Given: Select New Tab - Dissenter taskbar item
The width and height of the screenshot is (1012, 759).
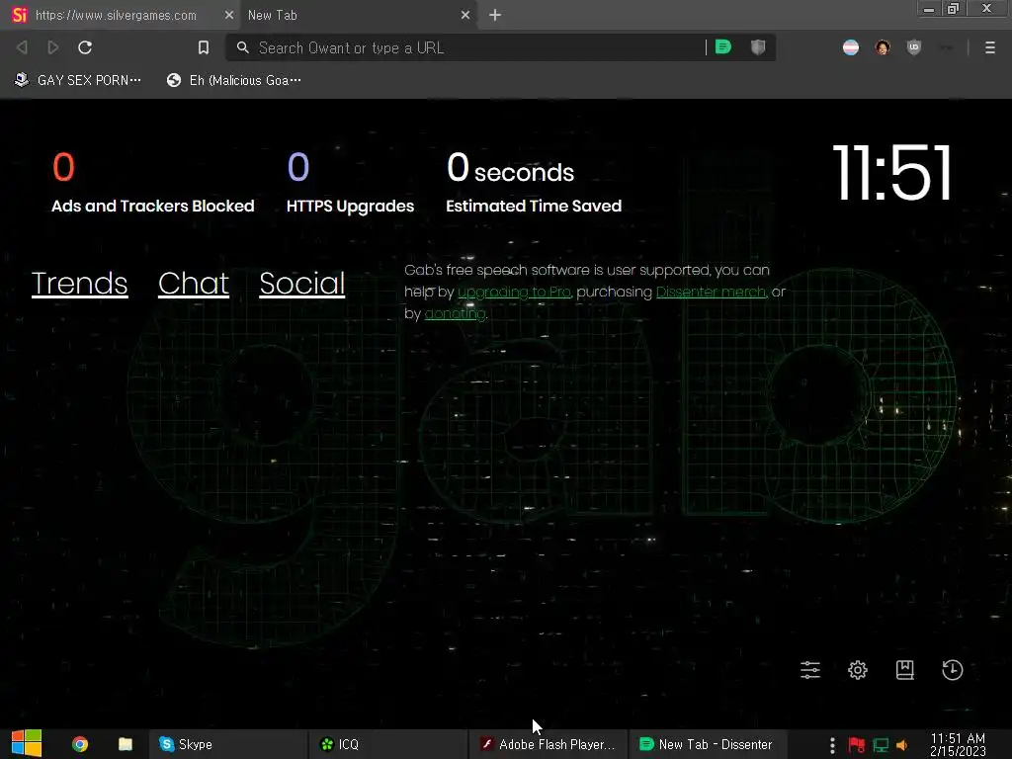Looking at the screenshot, I should point(708,744).
